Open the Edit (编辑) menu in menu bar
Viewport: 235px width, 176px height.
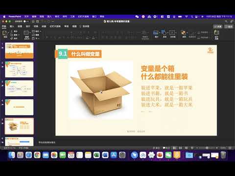click(34, 17)
